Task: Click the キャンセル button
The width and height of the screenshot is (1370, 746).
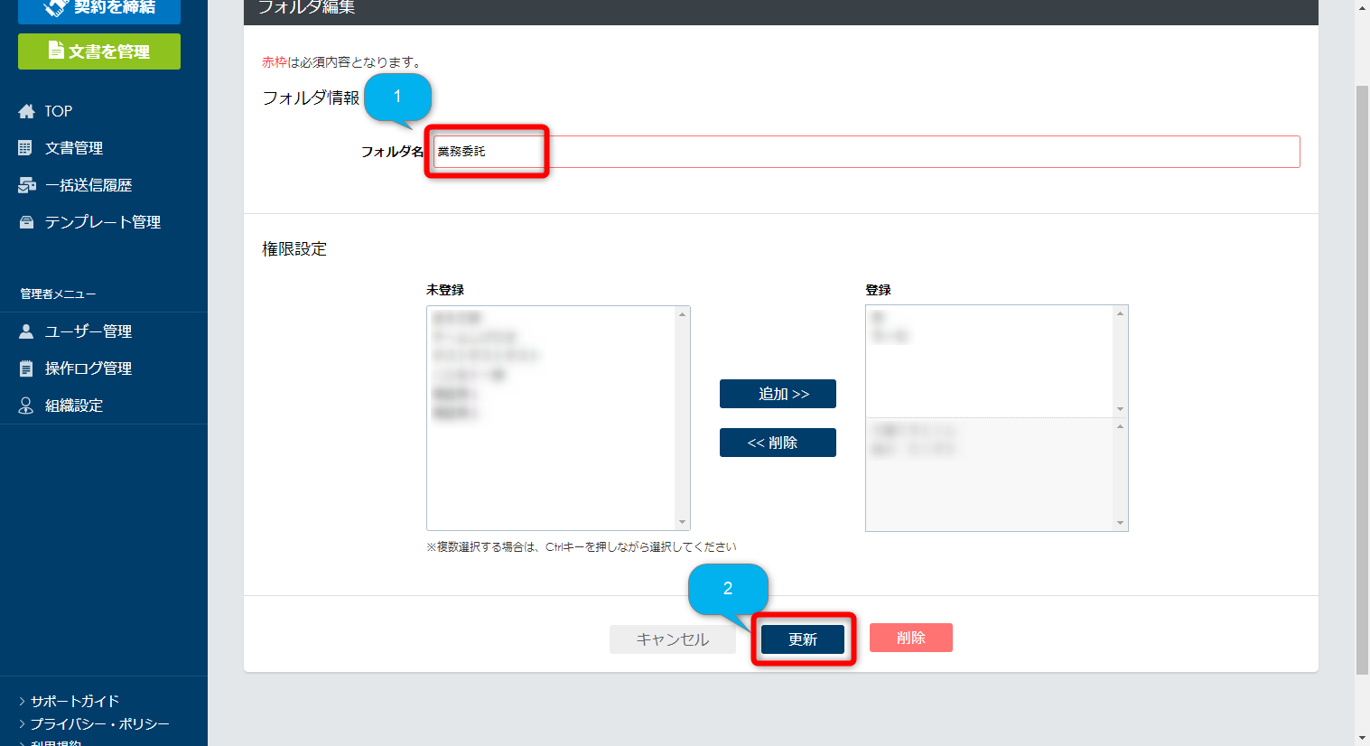Action: pyautogui.click(x=672, y=639)
